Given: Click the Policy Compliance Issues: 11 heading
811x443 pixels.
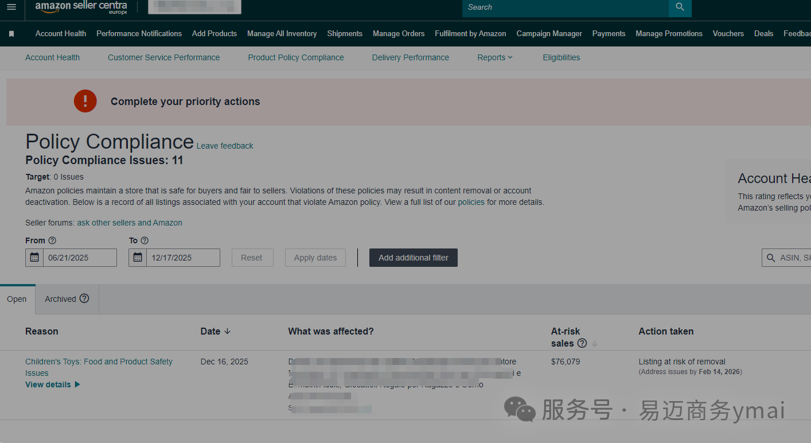Looking at the screenshot, I should 104,160.
